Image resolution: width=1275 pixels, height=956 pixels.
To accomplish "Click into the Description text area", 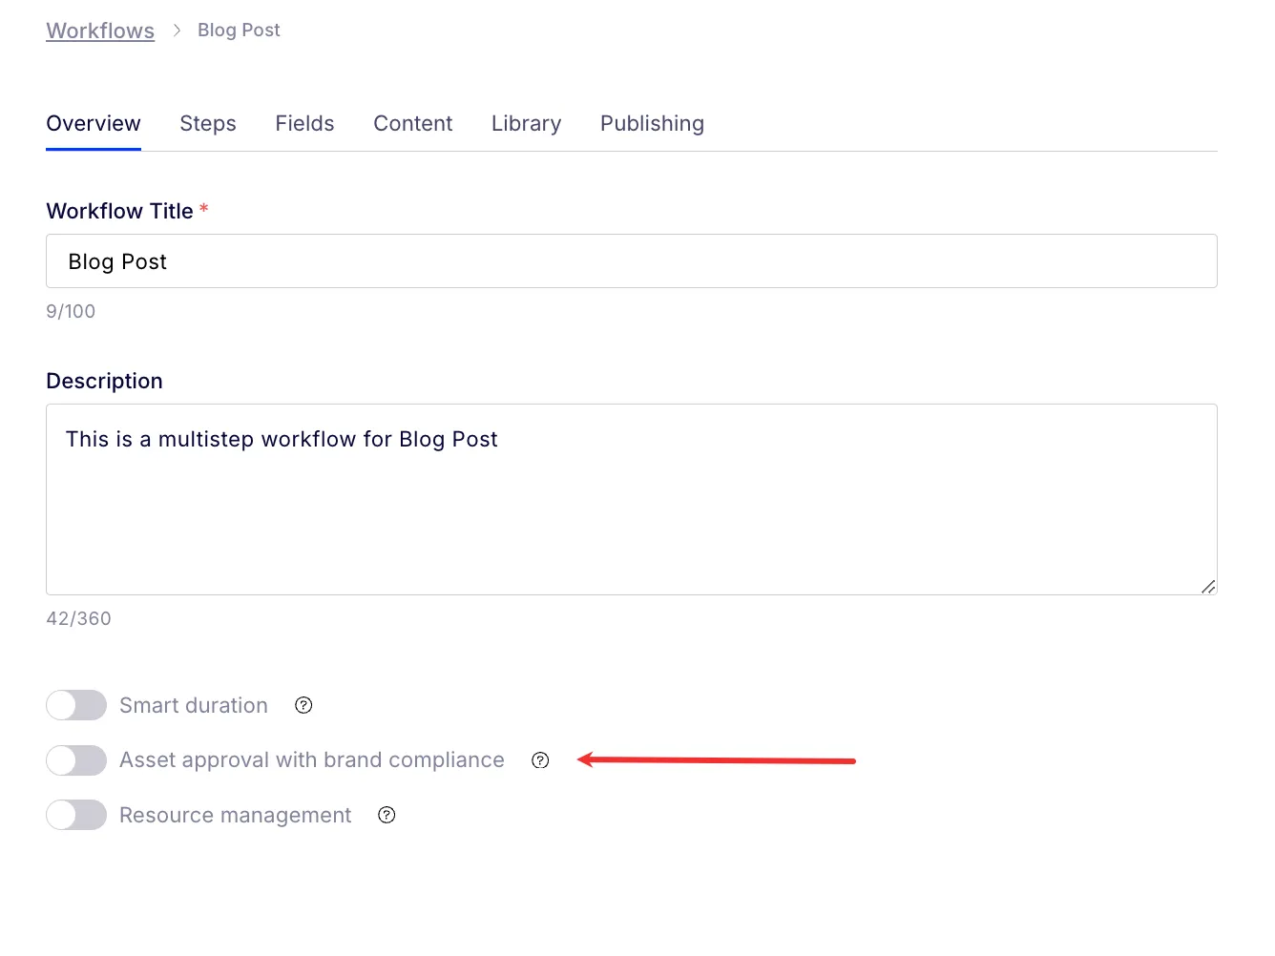I will click(632, 500).
